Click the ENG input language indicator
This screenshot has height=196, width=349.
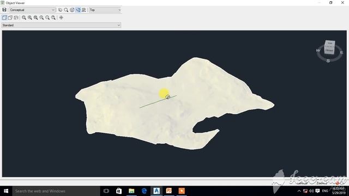(325, 191)
